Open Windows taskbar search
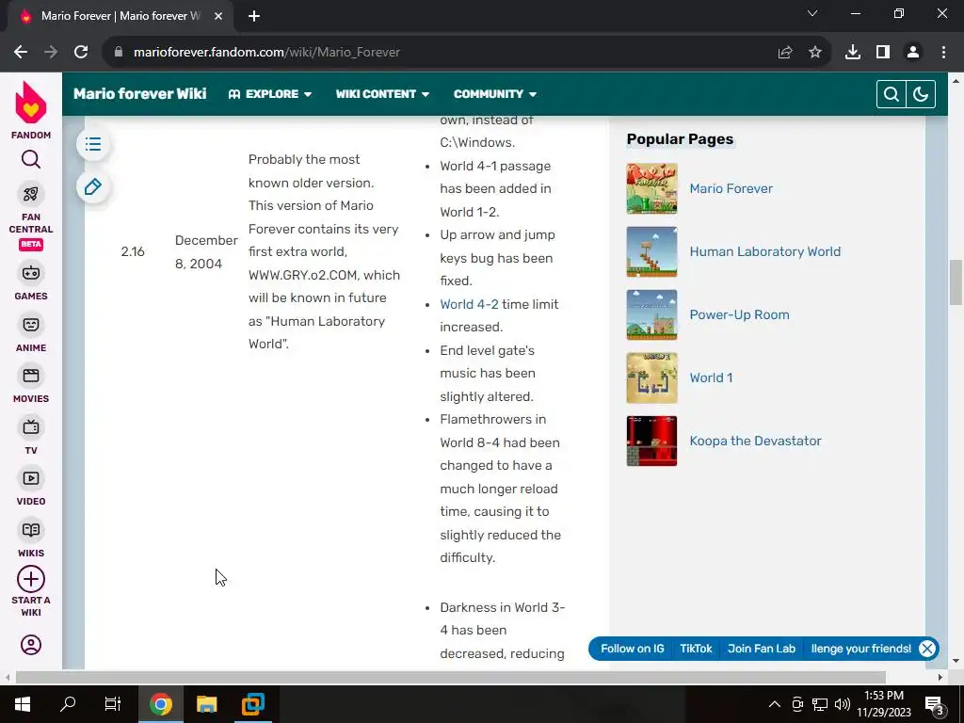Screen dimensions: 964x723 pos(68,704)
